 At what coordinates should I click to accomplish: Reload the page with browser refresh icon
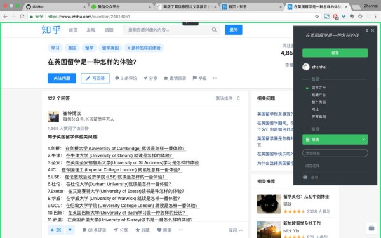tap(22, 17)
